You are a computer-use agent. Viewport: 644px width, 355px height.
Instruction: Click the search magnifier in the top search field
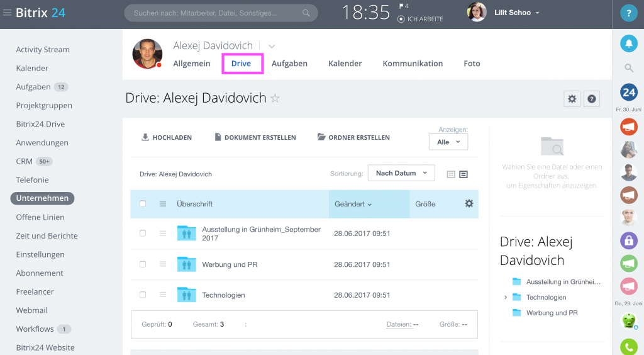point(306,13)
